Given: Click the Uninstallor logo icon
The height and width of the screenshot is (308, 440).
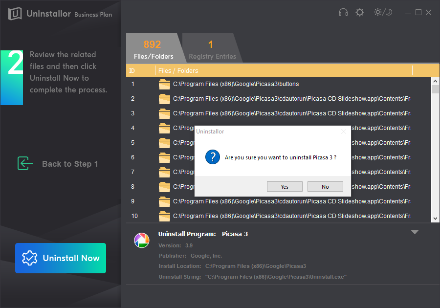Looking at the screenshot, I should (x=15, y=14).
